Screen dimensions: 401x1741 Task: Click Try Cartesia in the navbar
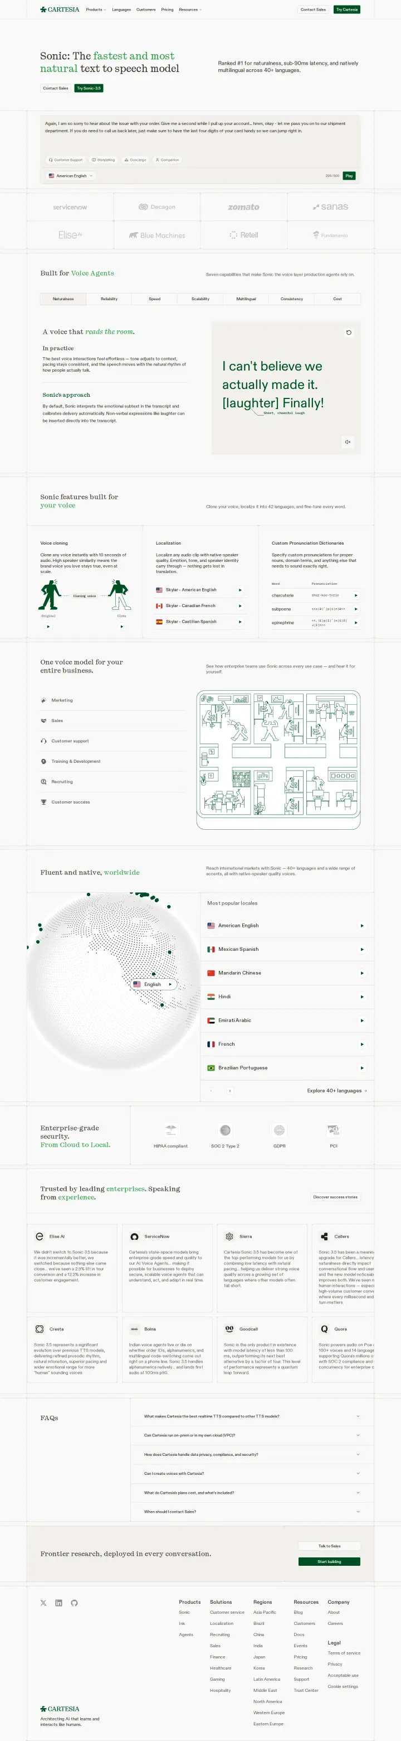(347, 9)
